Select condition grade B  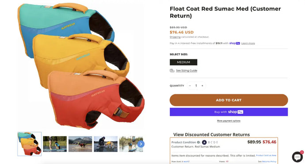[209, 142]
